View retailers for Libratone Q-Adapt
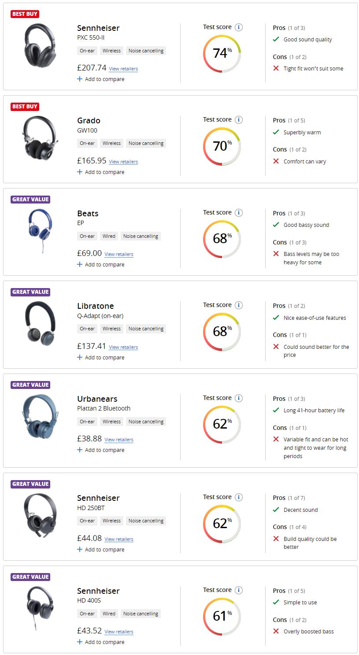 click(x=123, y=347)
